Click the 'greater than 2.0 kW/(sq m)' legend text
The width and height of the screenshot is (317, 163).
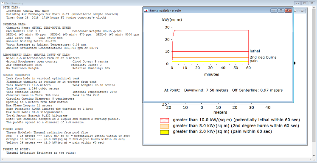[x=222, y=132]
